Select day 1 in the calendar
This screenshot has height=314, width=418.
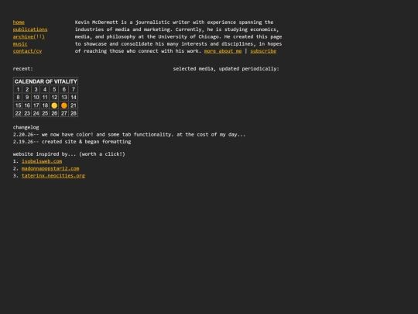click(x=18, y=89)
